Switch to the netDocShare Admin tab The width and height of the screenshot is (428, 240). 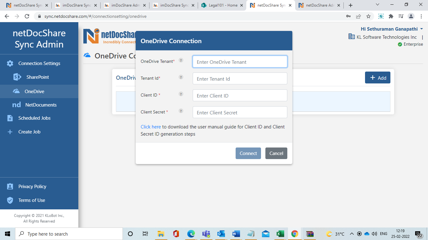point(320,5)
